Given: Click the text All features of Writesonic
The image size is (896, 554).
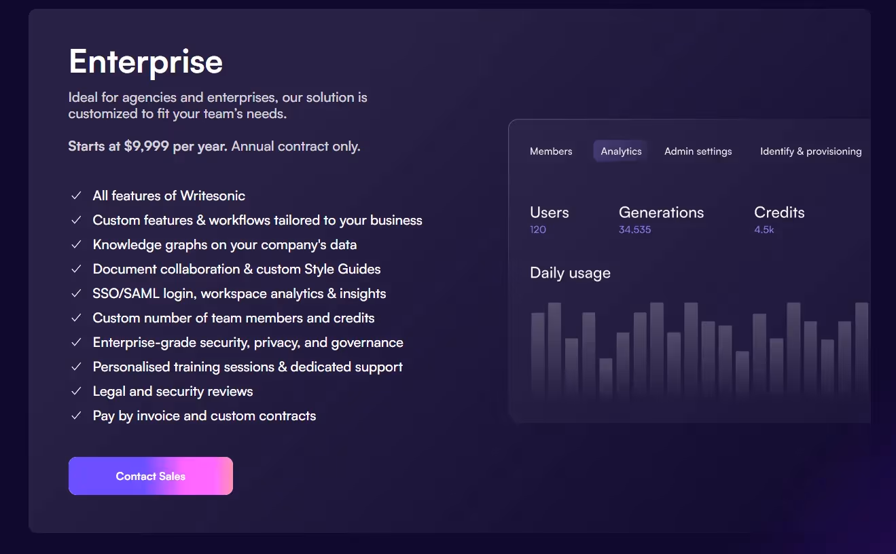Looking at the screenshot, I should tap(169, 196).
